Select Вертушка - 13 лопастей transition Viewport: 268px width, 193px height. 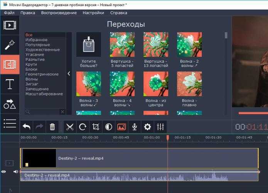pos(156,45)
